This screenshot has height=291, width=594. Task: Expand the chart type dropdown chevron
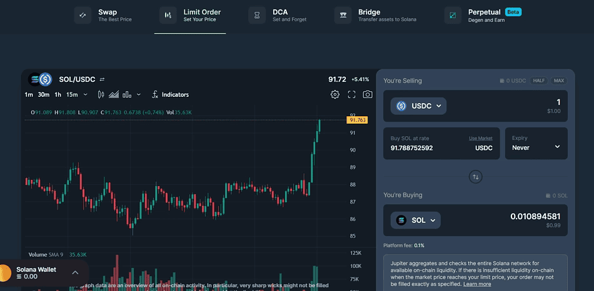coord(139,94)
